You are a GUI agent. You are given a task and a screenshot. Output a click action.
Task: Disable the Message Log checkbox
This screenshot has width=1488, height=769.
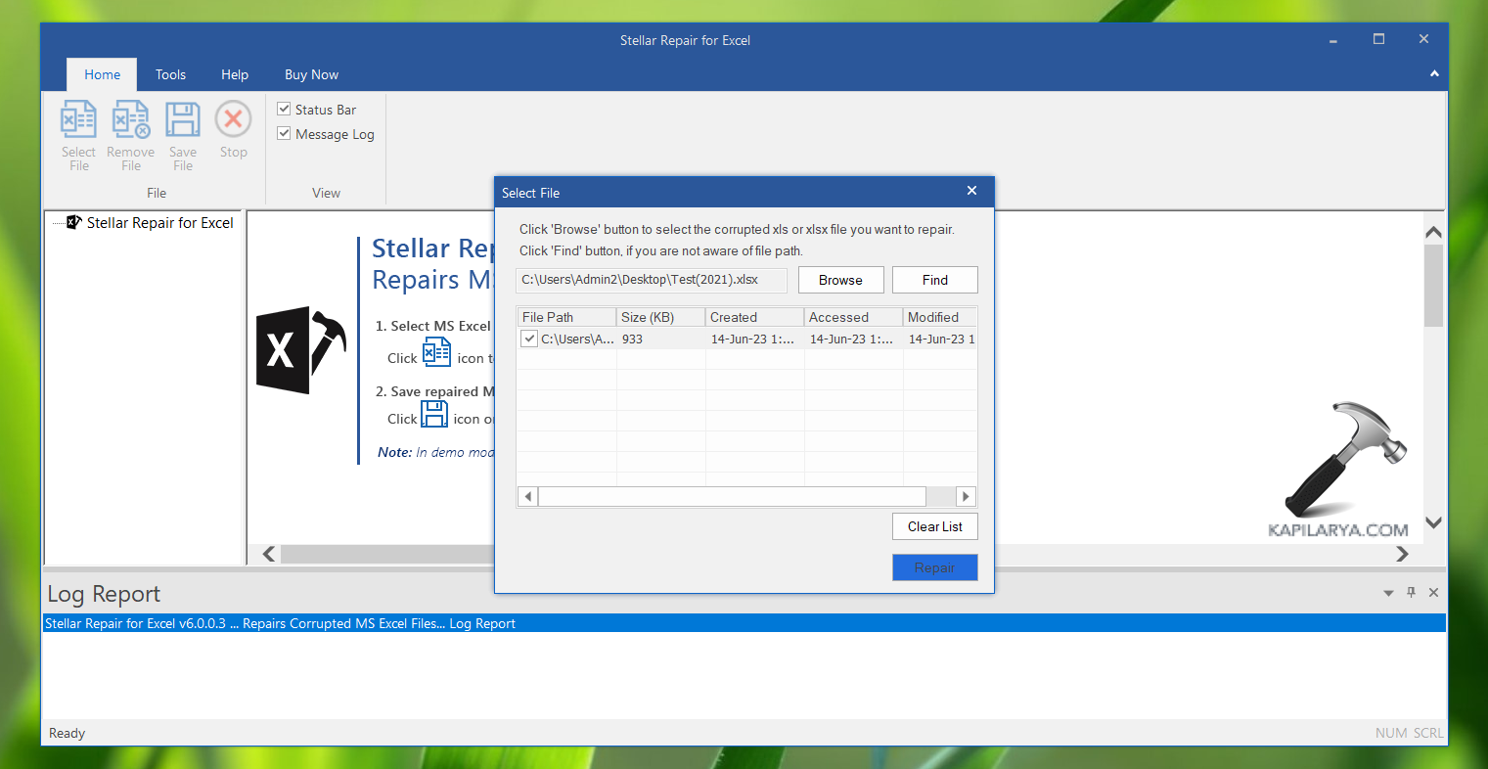coord(285,134)
